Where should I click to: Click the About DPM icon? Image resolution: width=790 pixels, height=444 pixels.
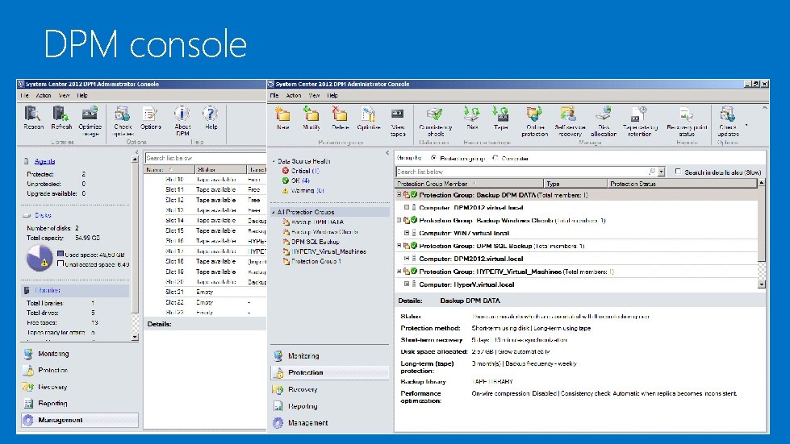pyautogui.click(x=182, y=114)
